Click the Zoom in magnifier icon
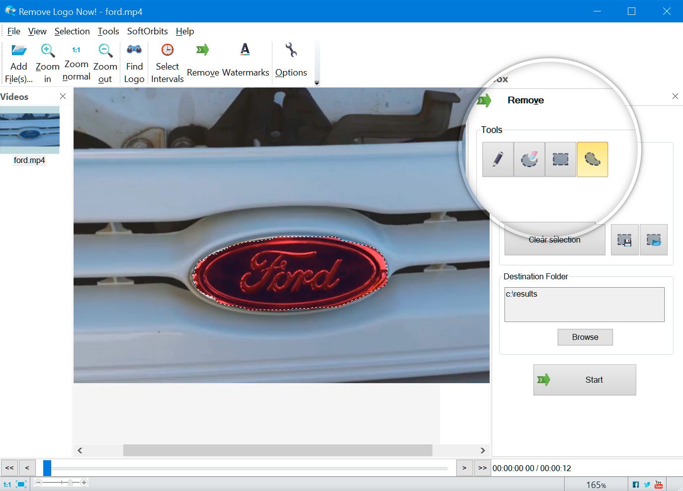 [x=48, y=50]
